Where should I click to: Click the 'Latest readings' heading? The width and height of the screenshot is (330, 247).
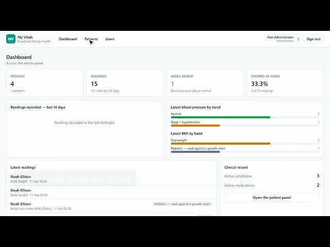click(23, 167)
